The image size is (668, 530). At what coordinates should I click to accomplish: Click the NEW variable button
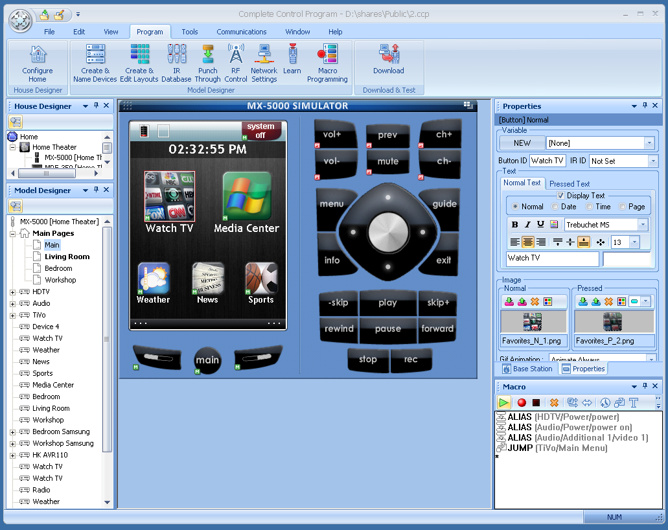[522, 143]
